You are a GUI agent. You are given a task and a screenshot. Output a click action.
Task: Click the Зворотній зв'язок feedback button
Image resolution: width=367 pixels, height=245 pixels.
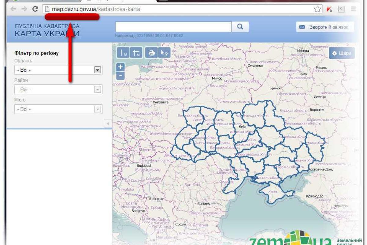[x=324, y=27]
